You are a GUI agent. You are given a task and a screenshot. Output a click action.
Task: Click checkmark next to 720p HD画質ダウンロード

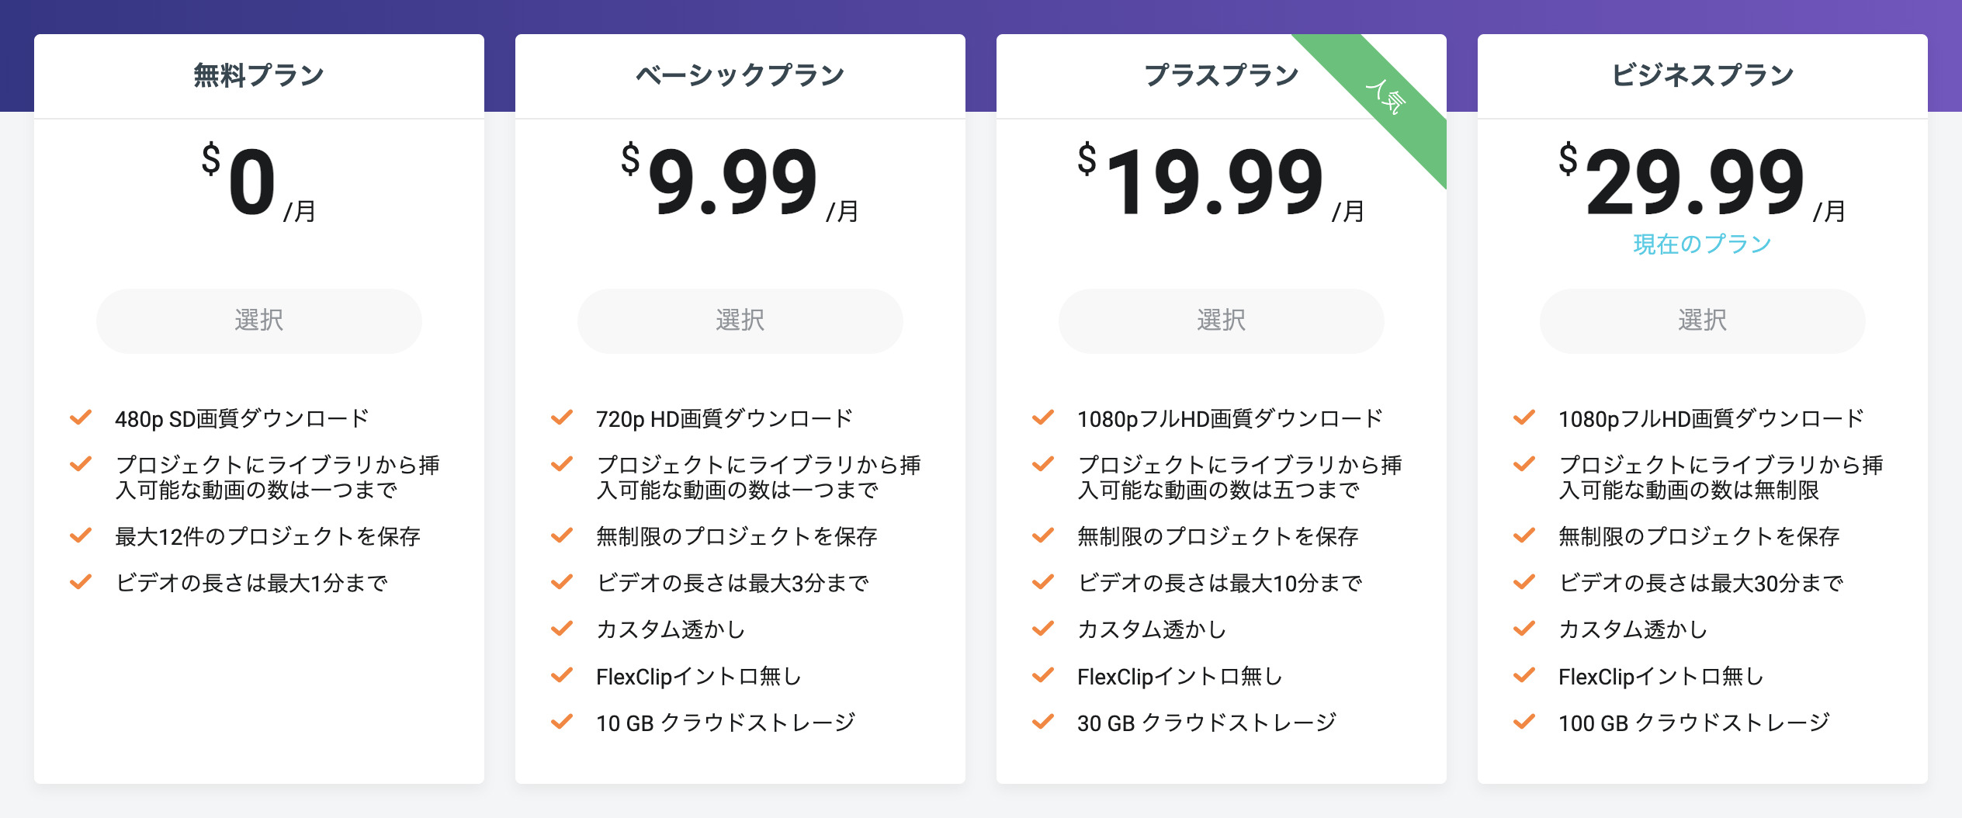(562, 418)
